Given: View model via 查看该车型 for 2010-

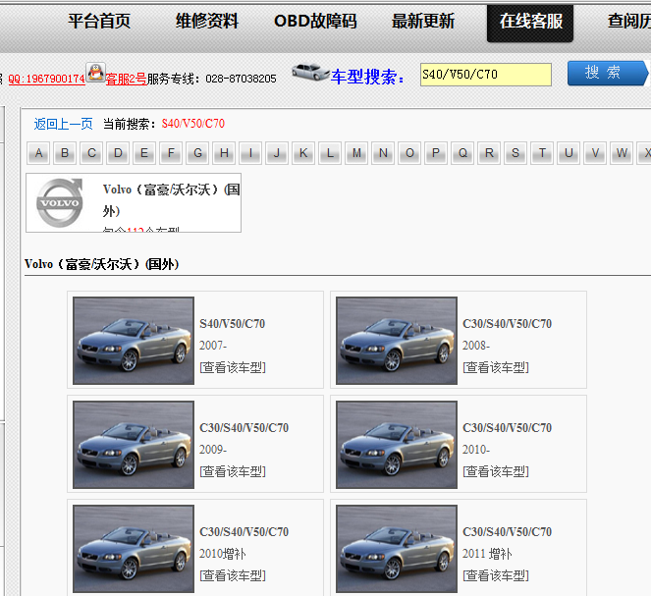Looking at the screenshot, I should [x=496, y=471].
